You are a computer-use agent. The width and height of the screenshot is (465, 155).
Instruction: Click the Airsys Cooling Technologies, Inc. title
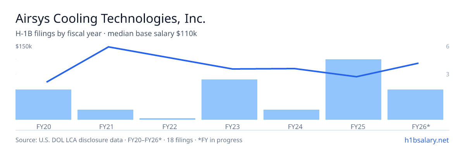click(x=110, y=19)
